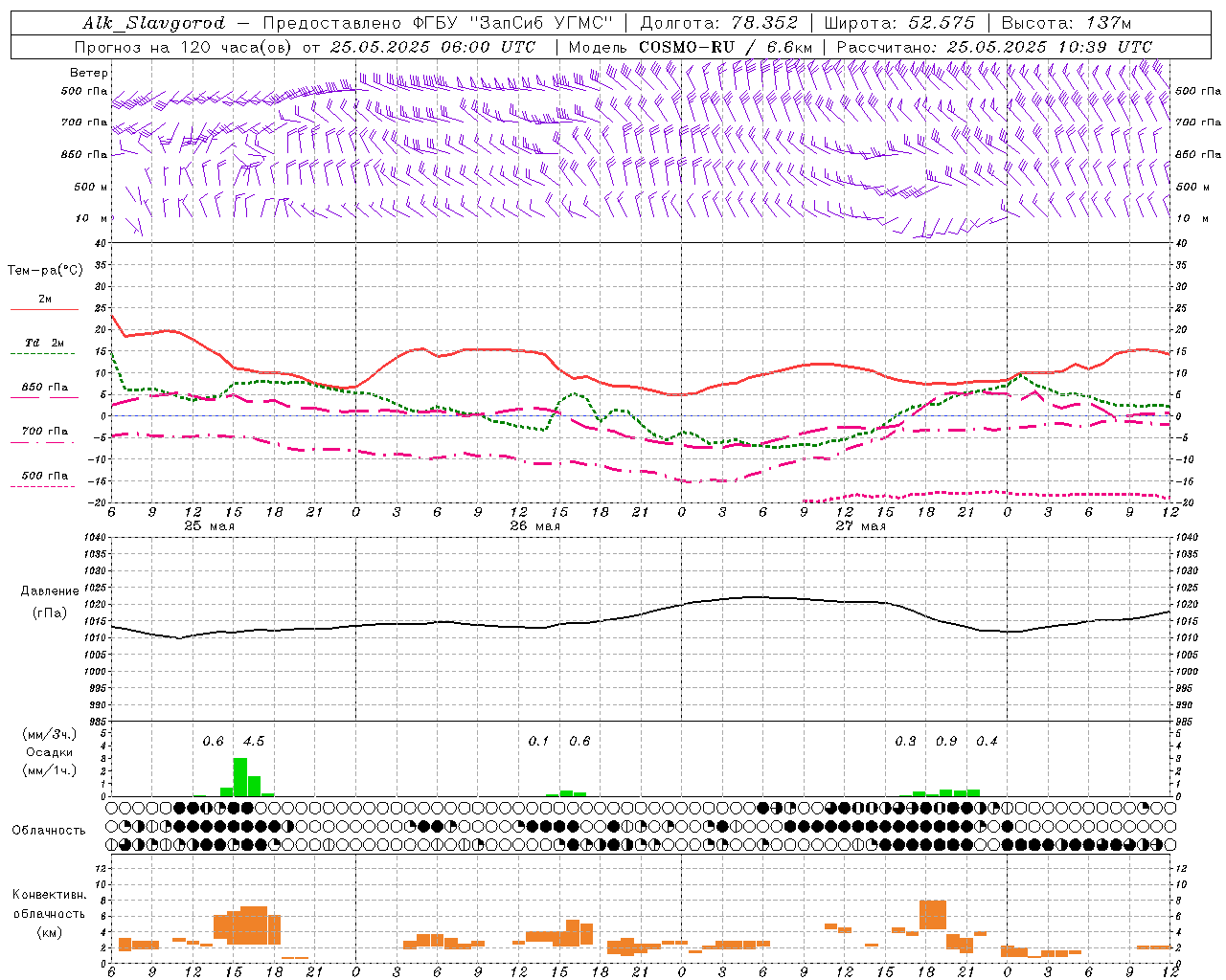Image resolution: width=1226 pixels, height=980 pixels.
Task: Click the 0.9 precipitation total value
Action: pyautogui.click(x=946, y=741)
